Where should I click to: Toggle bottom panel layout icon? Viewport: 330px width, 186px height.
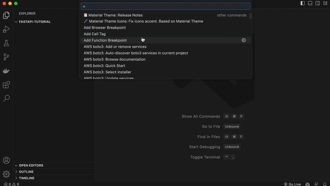[310, 3]
